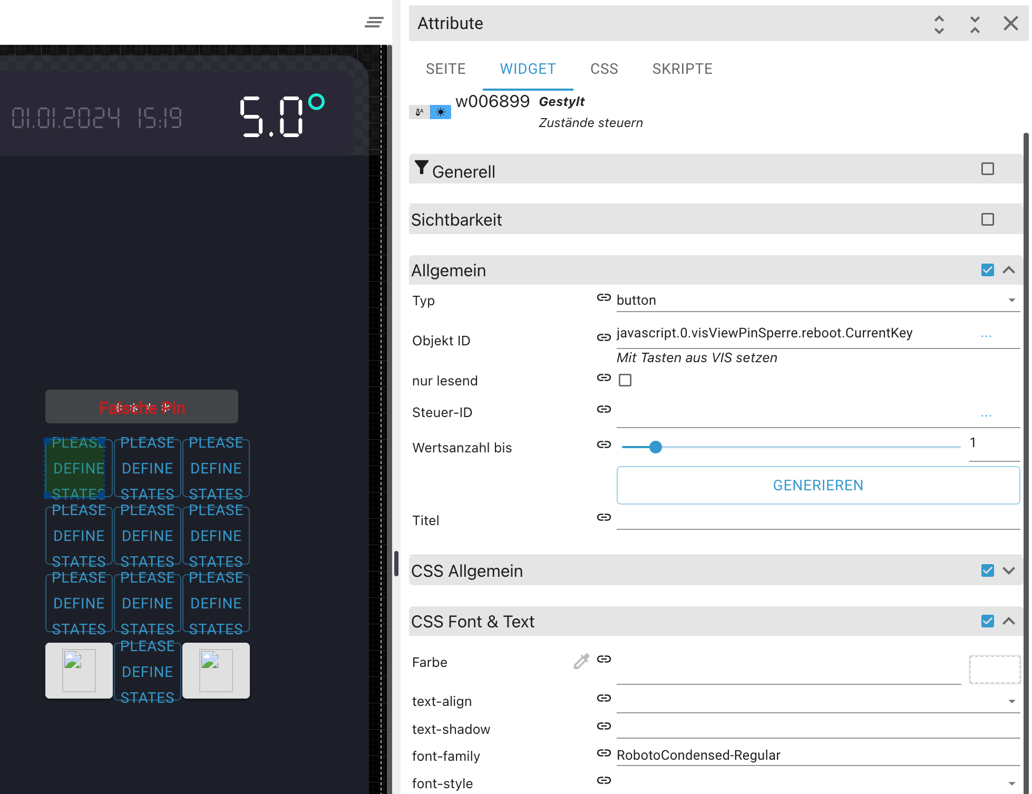Expand the Generell section header
Image resolution: width=1032 pixels, height=794 pixels.
pos(716,169)
